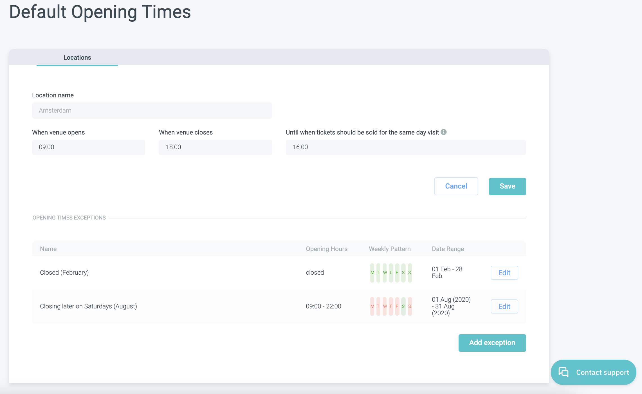Click Monday indicator in Closed (February) row
The image size is (642, 394).
pyautogui.click(x=372, y=273)
